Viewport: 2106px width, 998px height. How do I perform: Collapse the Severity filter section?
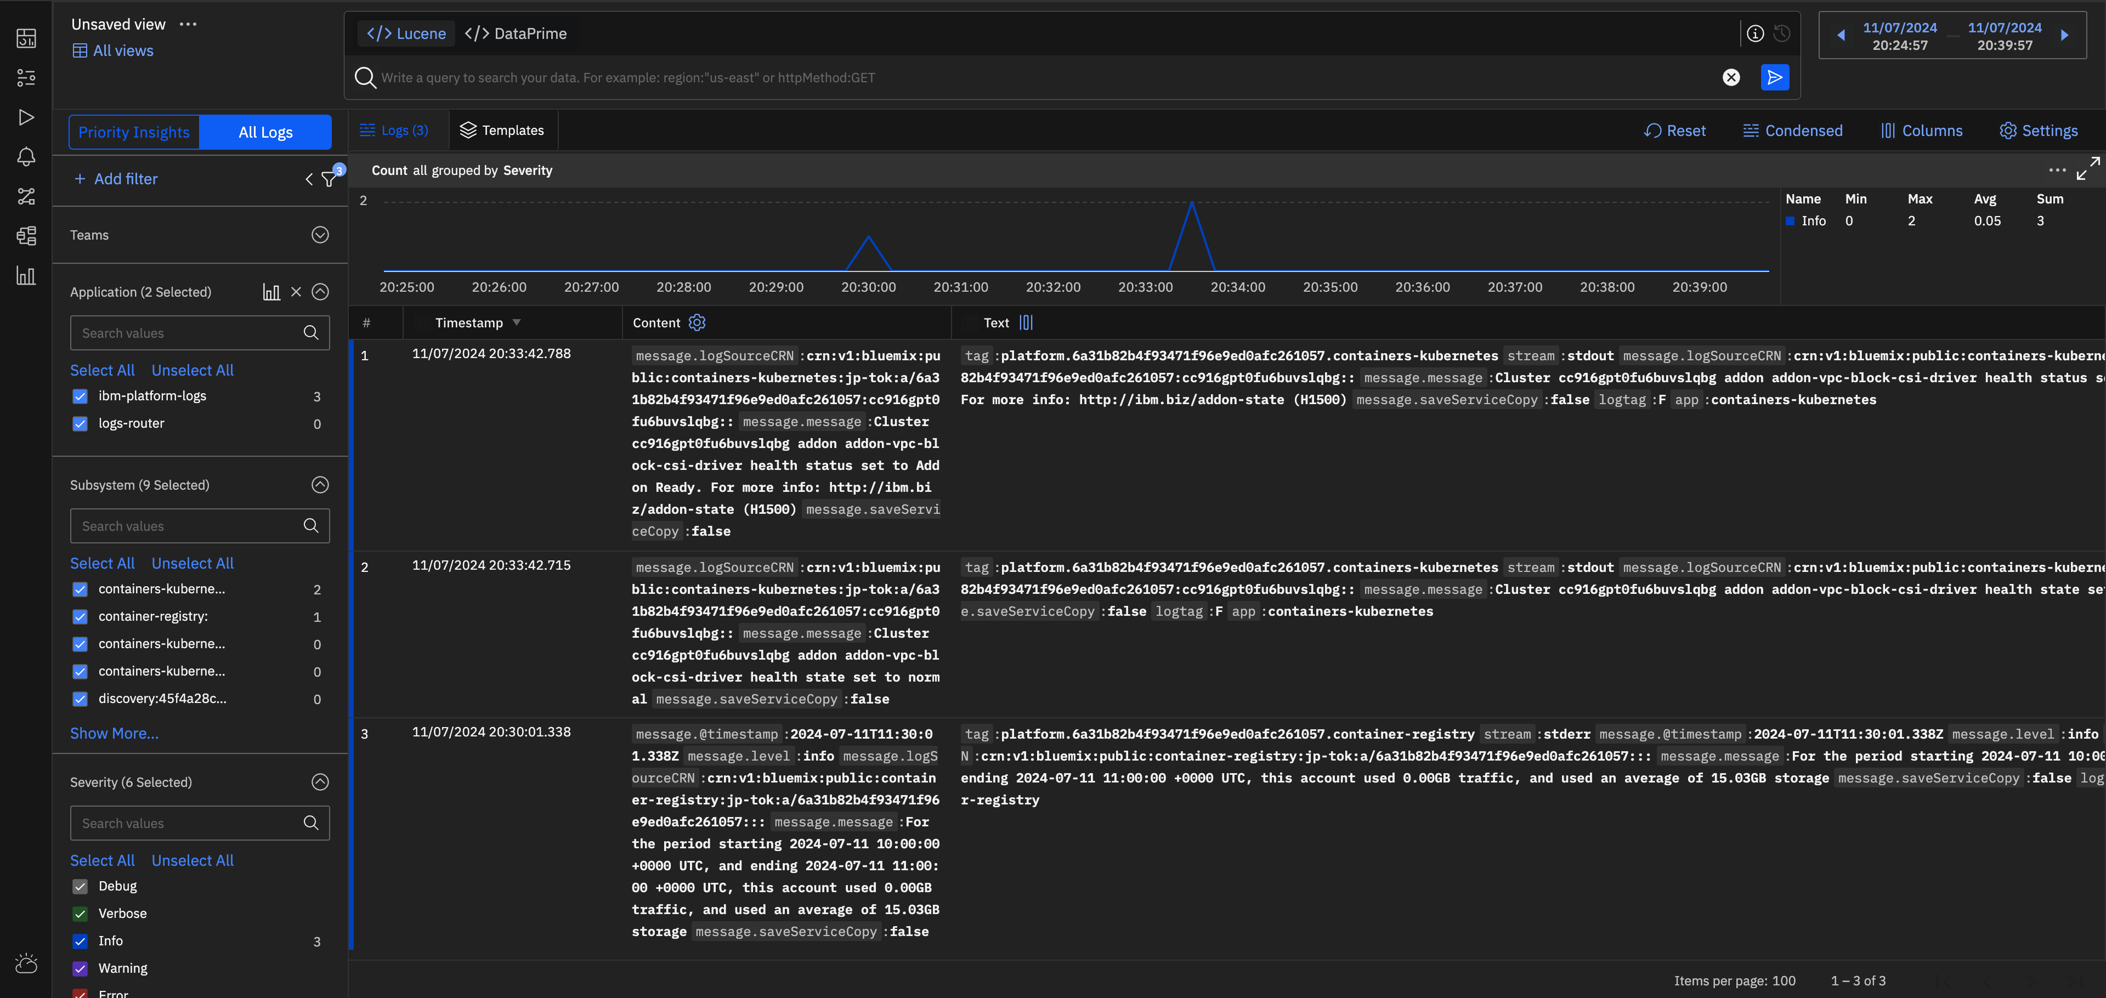[x=320, y=781]
